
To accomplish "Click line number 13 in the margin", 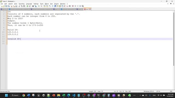I will (x=3, y=39).
